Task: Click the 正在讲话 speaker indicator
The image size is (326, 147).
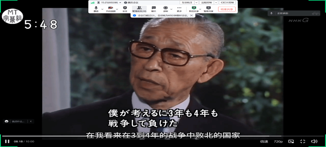Action: (294, 13)
